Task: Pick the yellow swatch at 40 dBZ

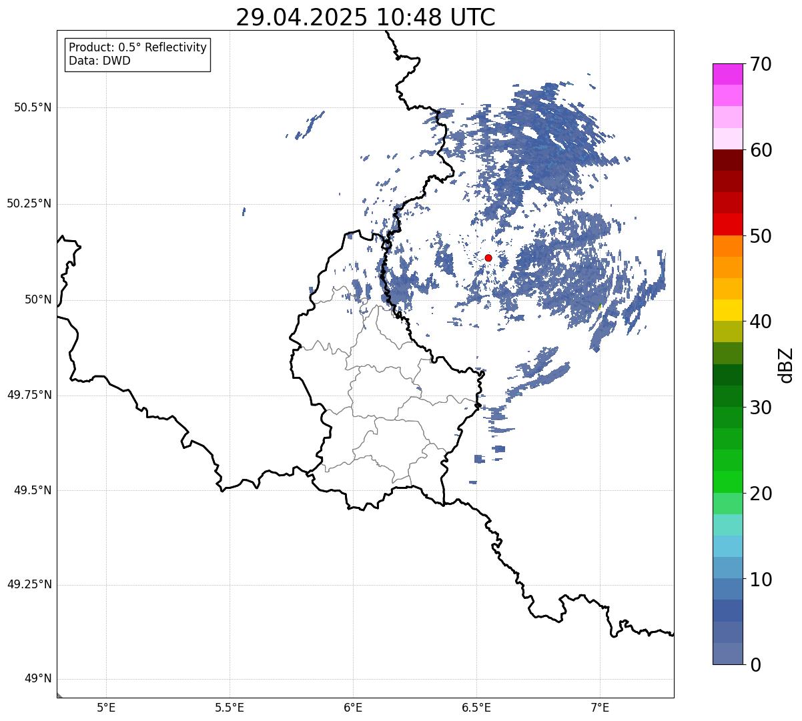Action: coord(727,310)
